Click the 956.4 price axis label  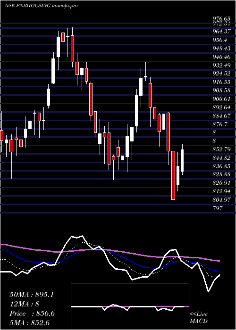click(219, 40)
